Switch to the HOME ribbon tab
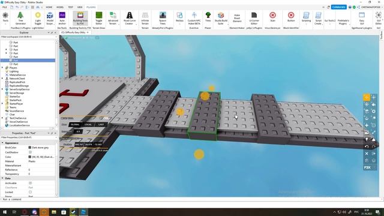This screenshot has width=384, height=216. 49,7
